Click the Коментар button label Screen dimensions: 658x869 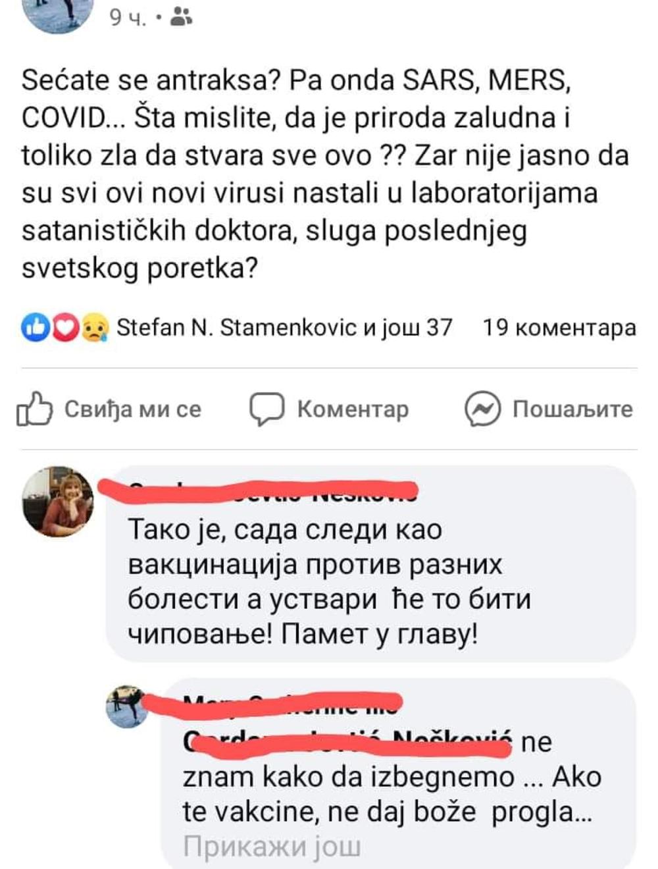point(353,409)
